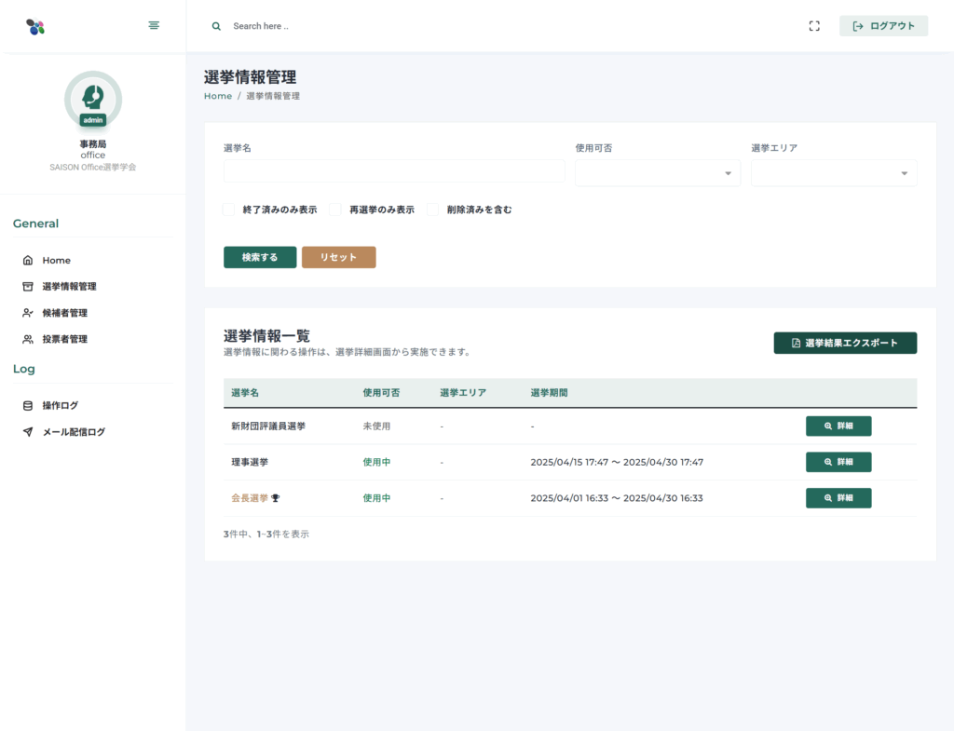Viewport: 954px width, 731px height.
Task: Toggle fullscreen mode icon
Action: point(814,26)
